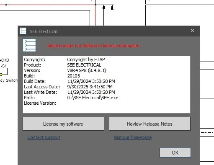214x165 pixels.
Task: Click the junction node on red wire
Action: tap(95, 5)
